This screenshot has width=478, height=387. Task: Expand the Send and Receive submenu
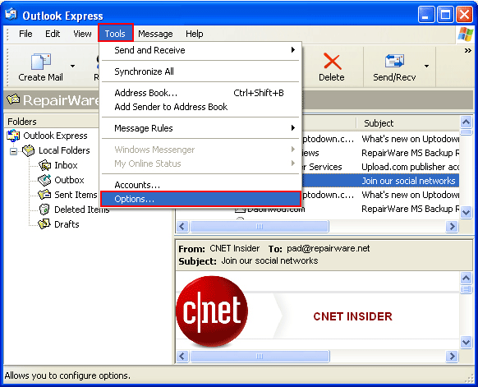201,50
